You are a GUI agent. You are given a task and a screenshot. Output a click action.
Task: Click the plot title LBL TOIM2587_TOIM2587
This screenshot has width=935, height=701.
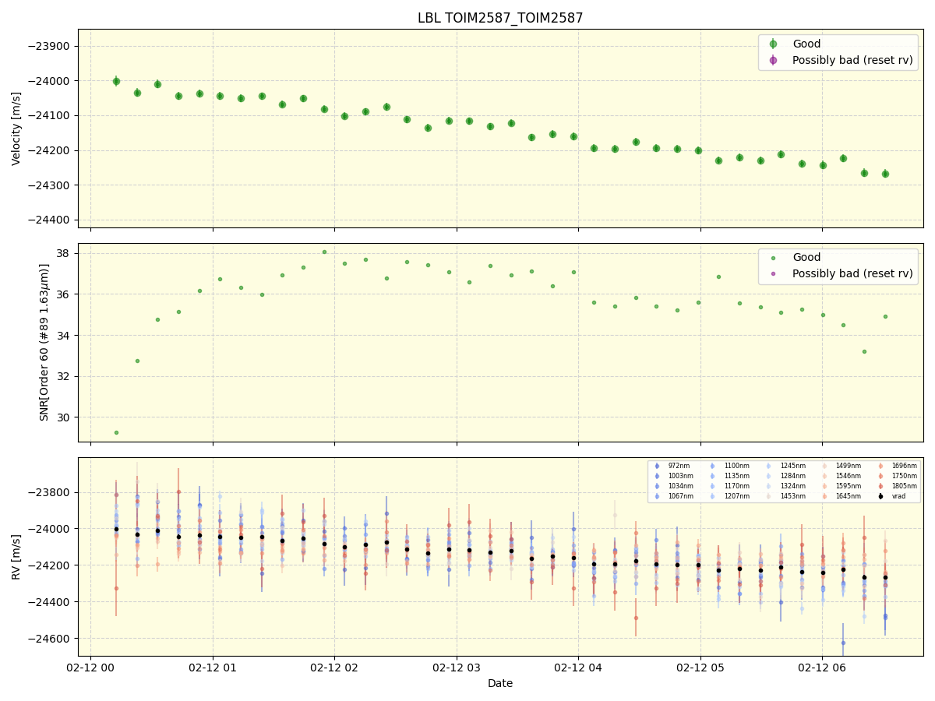(x=500, y=18)
